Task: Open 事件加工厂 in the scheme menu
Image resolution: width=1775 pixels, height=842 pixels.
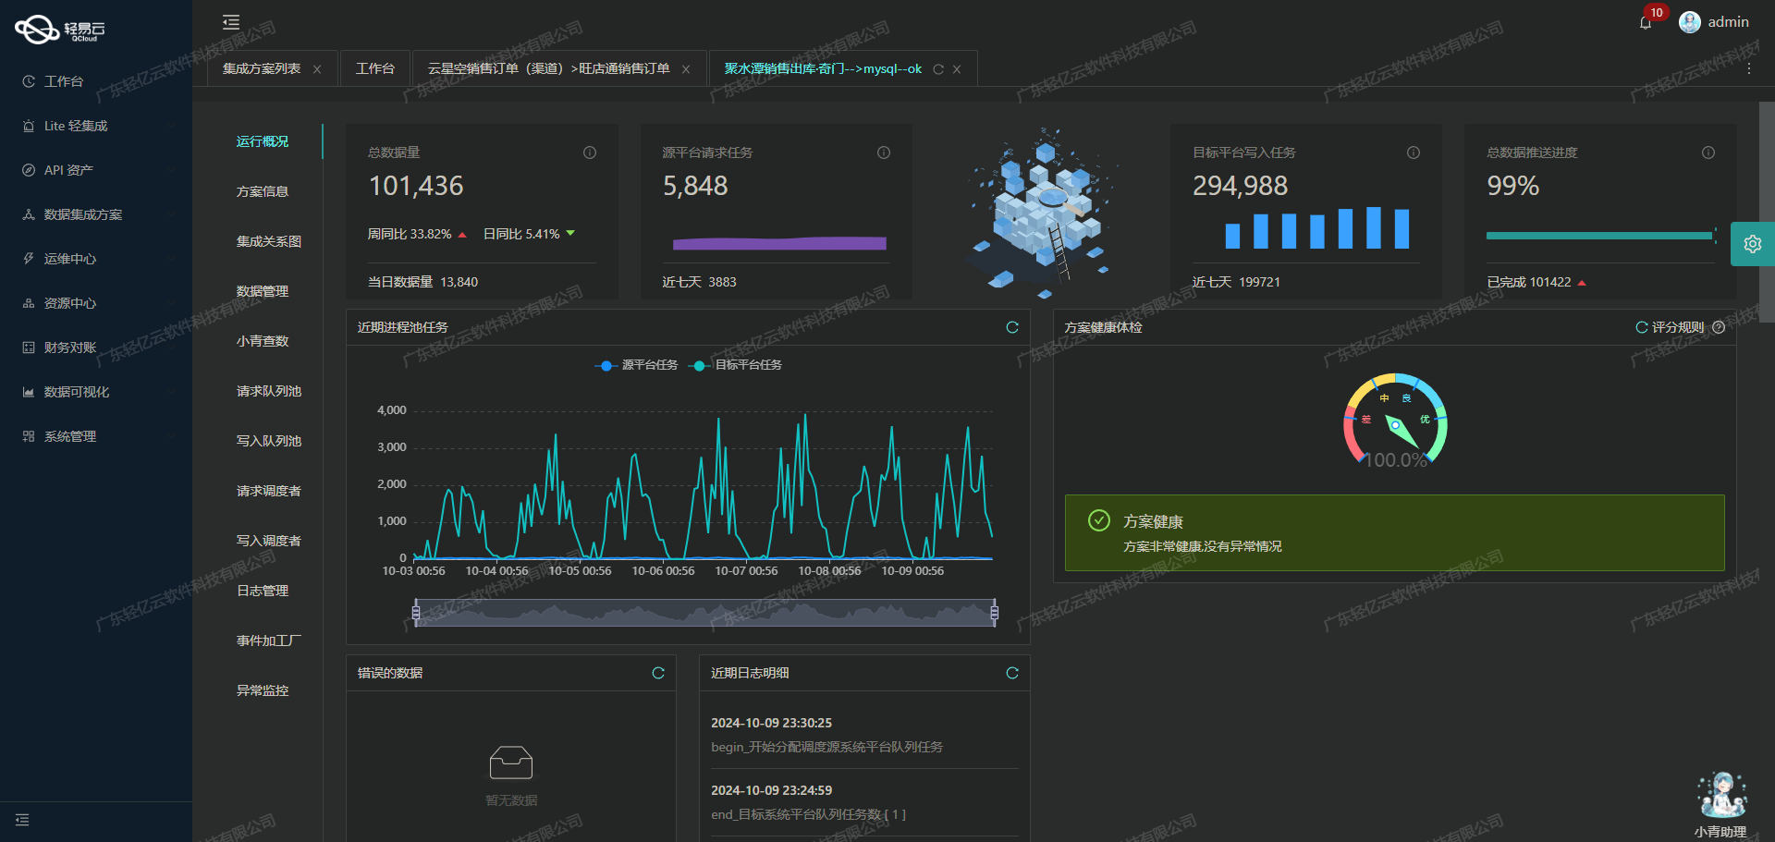Action: pyautogui.click(x=269, y=641)
